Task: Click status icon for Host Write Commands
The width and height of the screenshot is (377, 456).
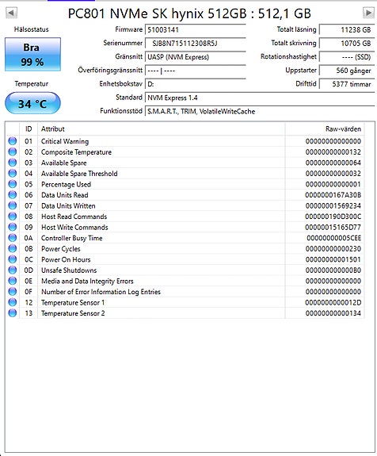Action: [13, 227]
